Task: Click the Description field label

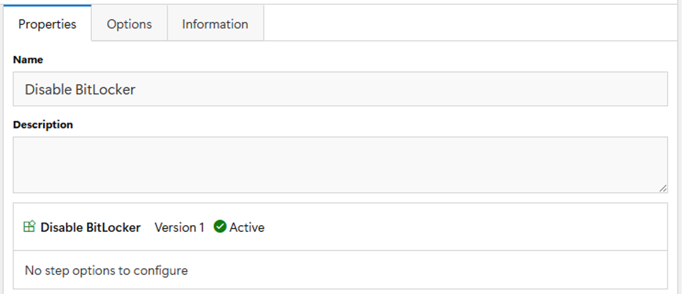Action: (43, 125)
